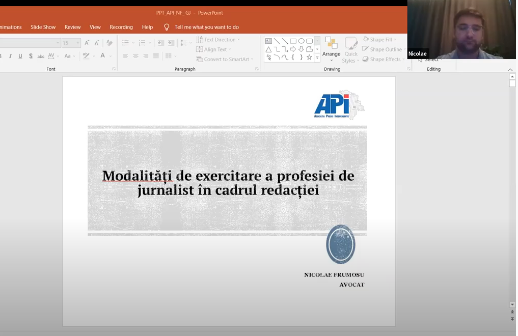Open the font size dropdown

click(78, 43)
